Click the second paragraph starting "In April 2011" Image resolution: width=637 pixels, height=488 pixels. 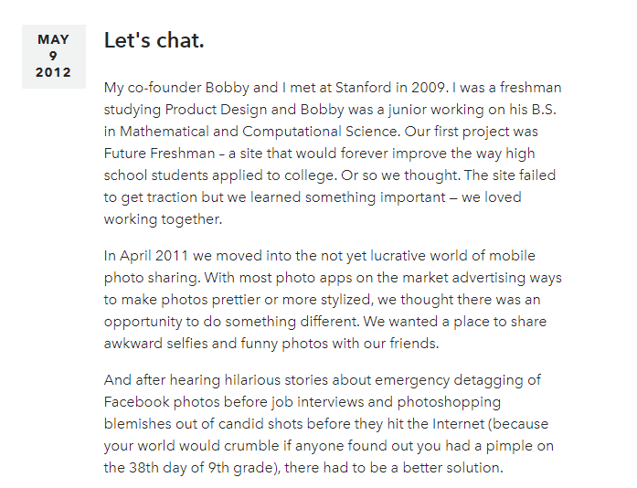(x=333, y=300)
